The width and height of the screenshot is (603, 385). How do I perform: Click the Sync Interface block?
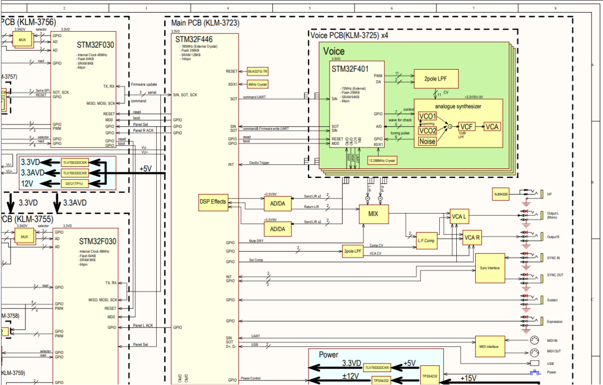coord(490,268)
